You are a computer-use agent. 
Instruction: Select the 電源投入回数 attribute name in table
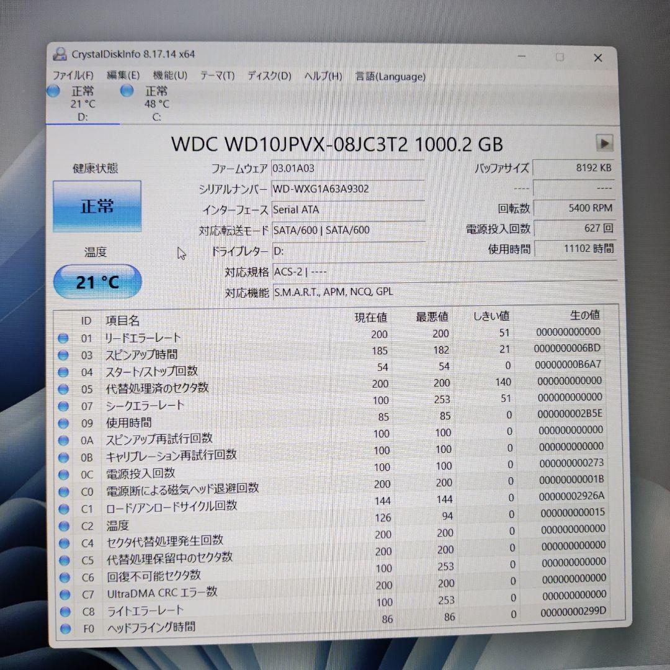[141, 473]
